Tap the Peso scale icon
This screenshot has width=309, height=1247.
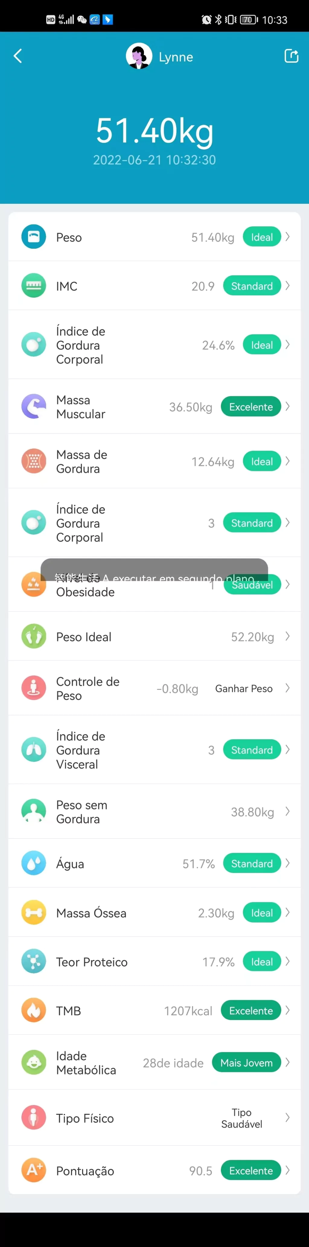[x=34, y=237]
